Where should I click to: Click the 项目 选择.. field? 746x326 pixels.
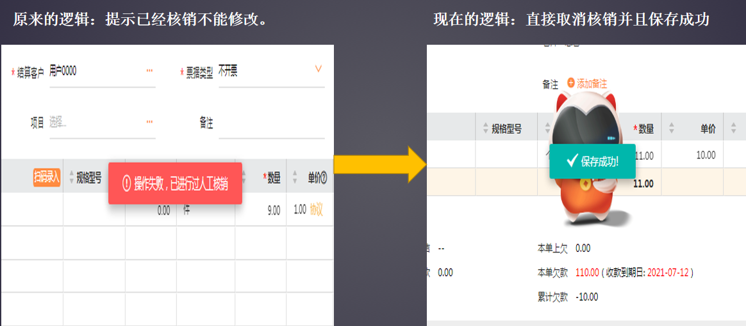pos(103,123)
